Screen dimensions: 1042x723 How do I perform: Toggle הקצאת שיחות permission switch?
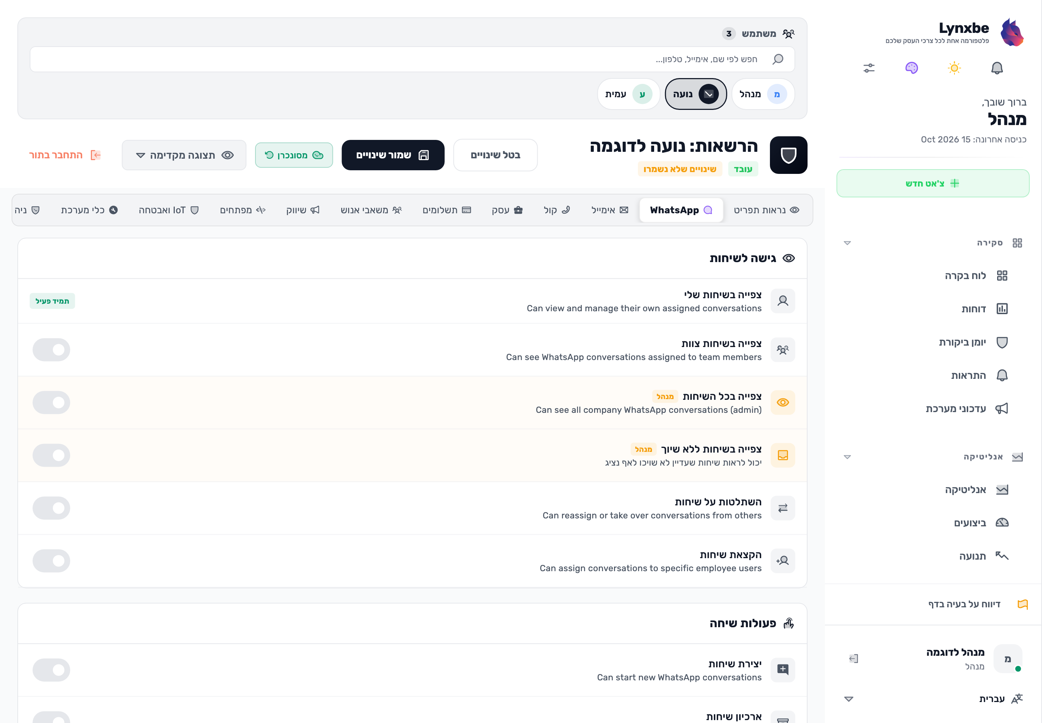click(51, 561)
